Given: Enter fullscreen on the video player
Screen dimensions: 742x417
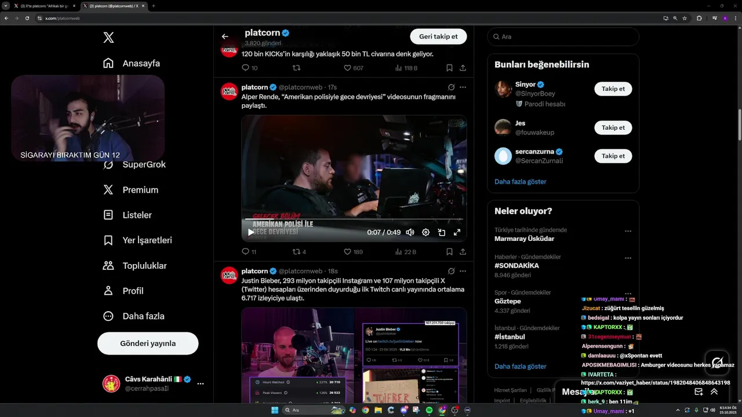Looking at the screenshot, I should (x=457, y=232).
